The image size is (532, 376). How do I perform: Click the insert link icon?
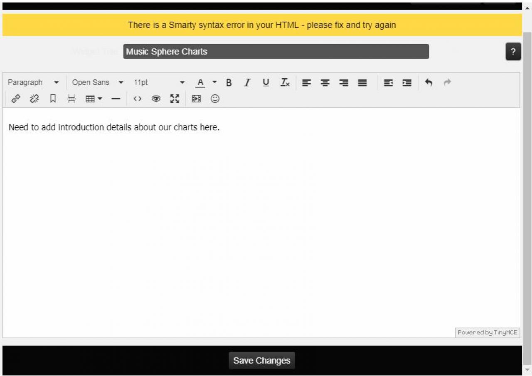click(x=16, y=99)
